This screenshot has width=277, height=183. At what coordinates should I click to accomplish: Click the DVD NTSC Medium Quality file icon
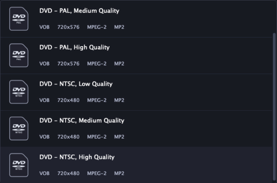(19, 129)
